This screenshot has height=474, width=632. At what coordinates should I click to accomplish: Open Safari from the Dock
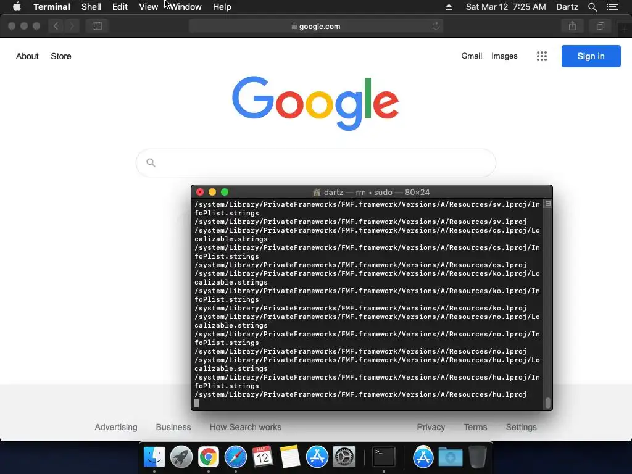(x=235, y=457)
